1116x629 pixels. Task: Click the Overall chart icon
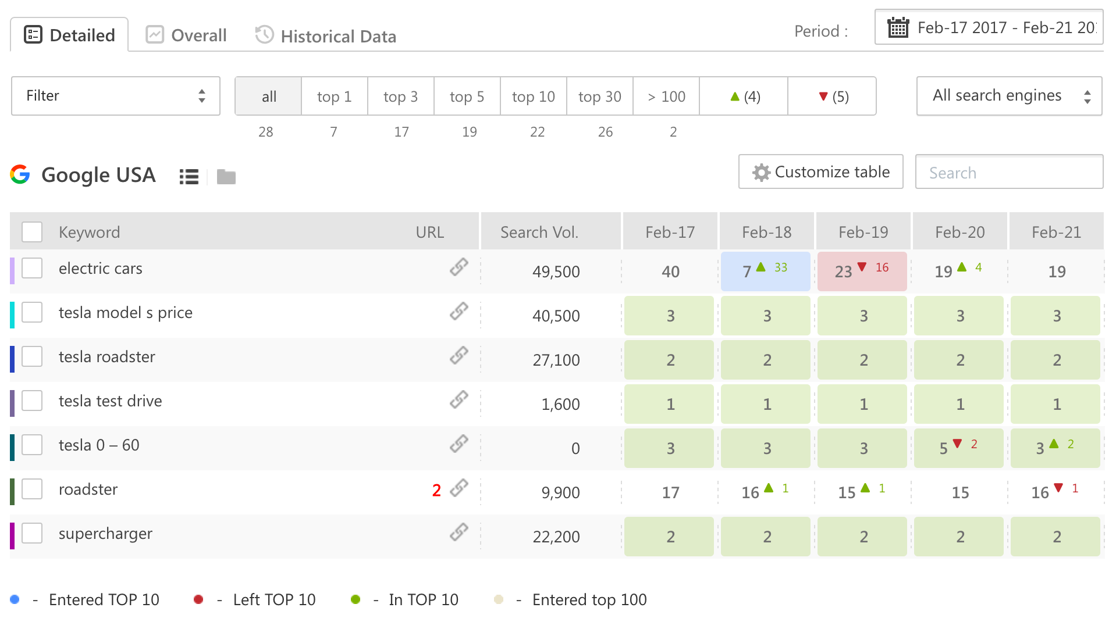(154, 35)
